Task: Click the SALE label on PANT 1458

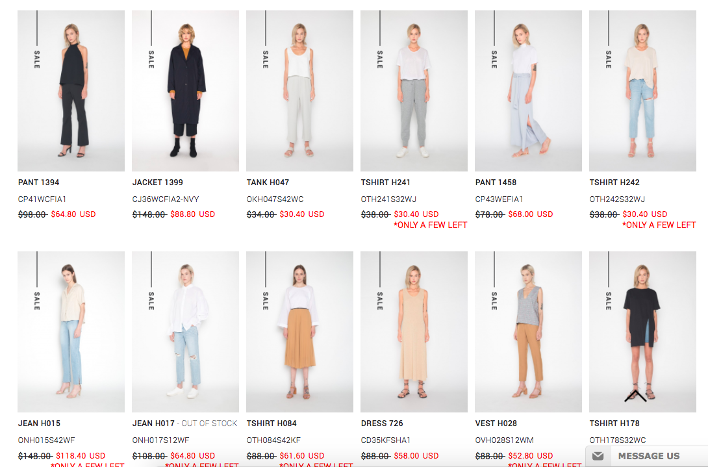Action: 494,59
